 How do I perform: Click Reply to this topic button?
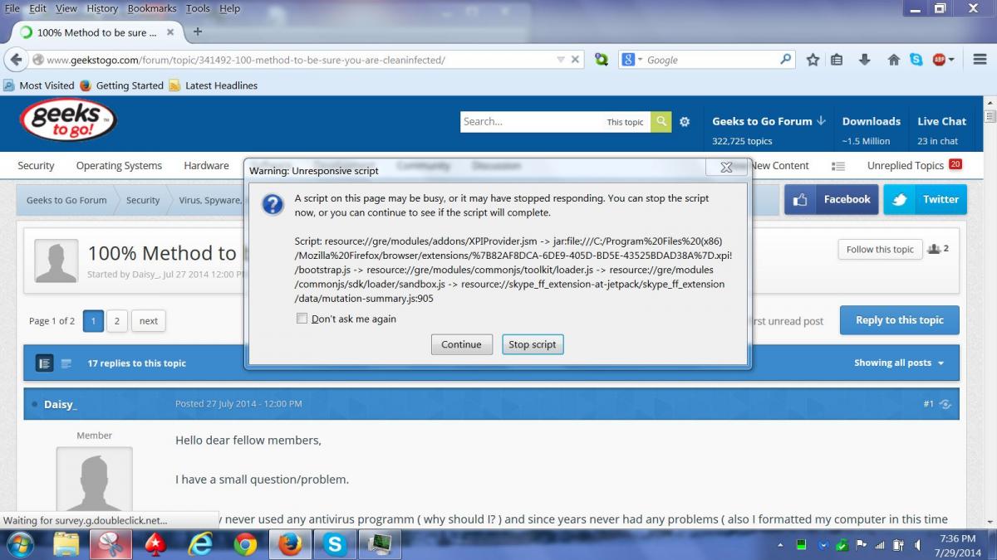[899, 320]
